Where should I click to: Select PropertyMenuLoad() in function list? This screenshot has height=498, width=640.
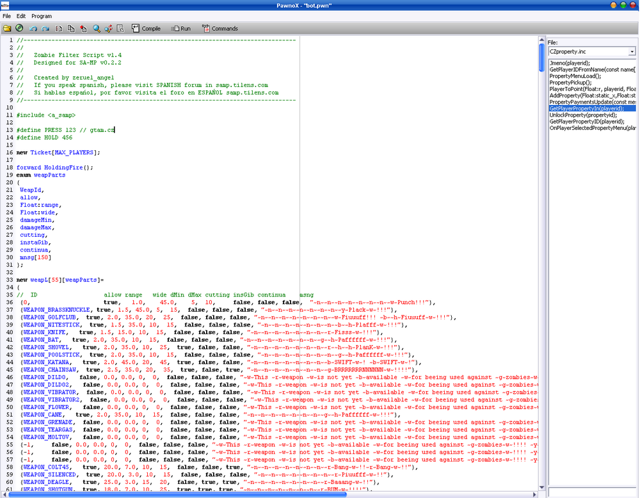point(575,76)
